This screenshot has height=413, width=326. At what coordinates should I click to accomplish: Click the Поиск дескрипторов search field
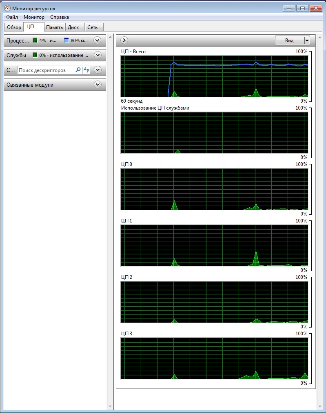coord(46,70)
